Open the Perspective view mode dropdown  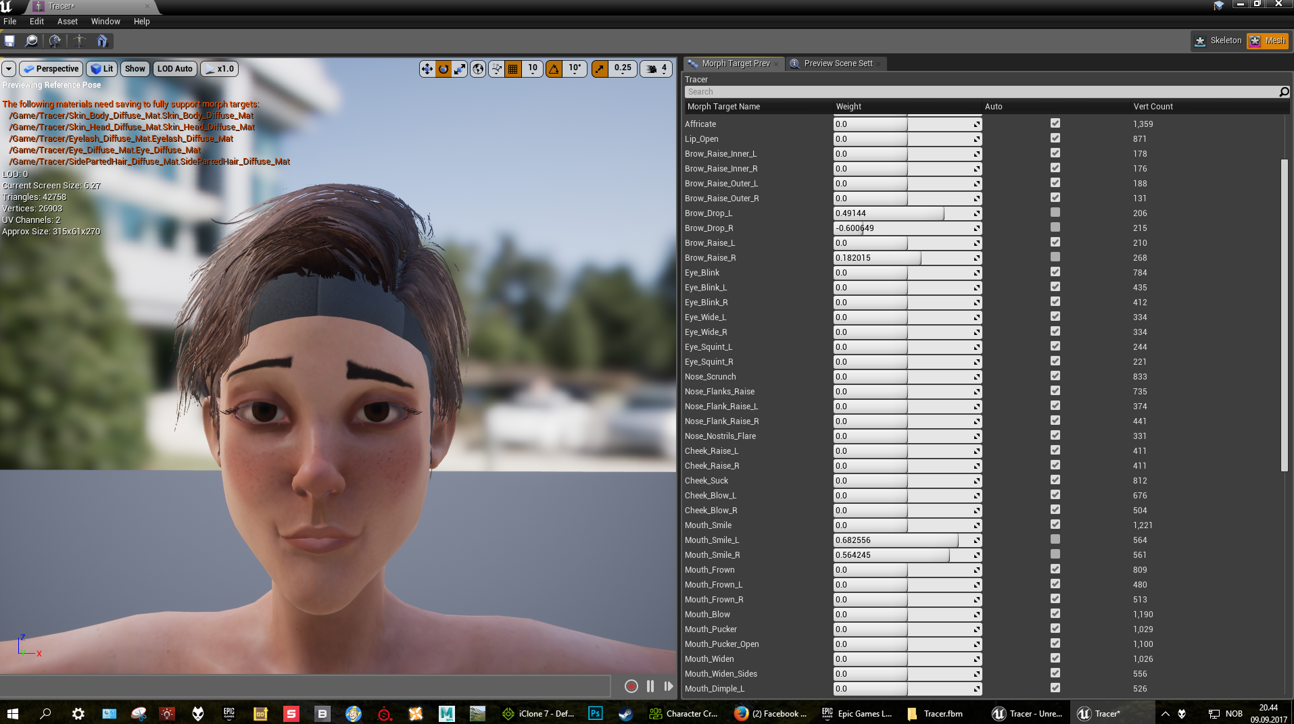(51, 69)
